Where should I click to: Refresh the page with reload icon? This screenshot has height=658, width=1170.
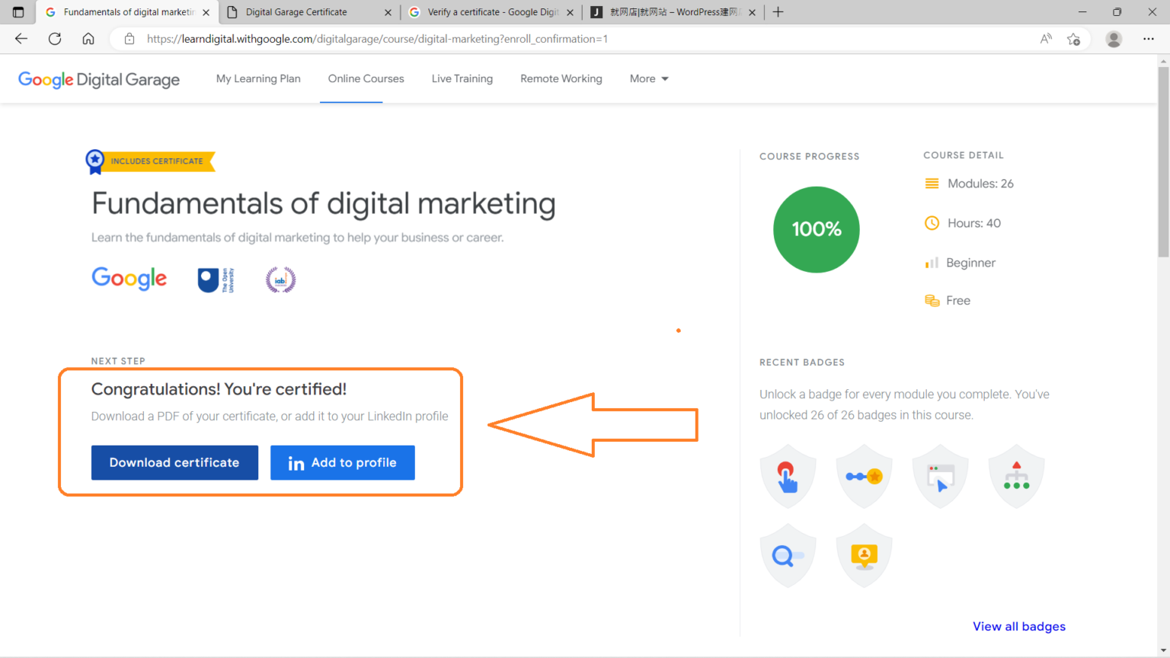pos(55,39)
